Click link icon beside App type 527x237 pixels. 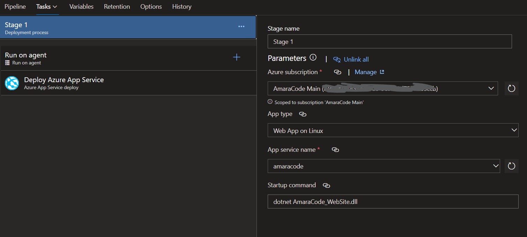click(303, 114)
